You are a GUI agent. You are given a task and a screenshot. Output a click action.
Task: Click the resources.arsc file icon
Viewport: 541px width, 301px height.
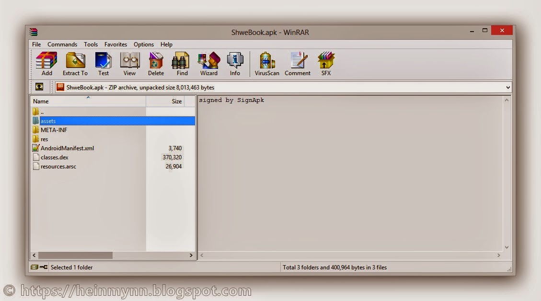[35, 167]
